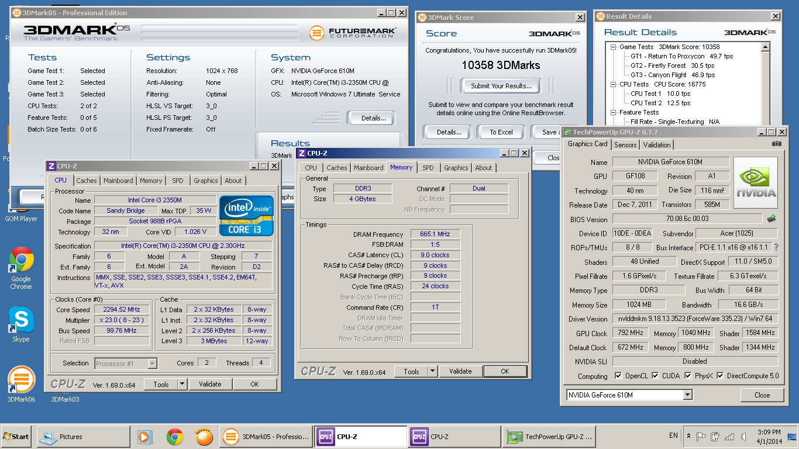
Task: Open Mainboard tab in CPU-Z CPU window
Action: (118, 181)
